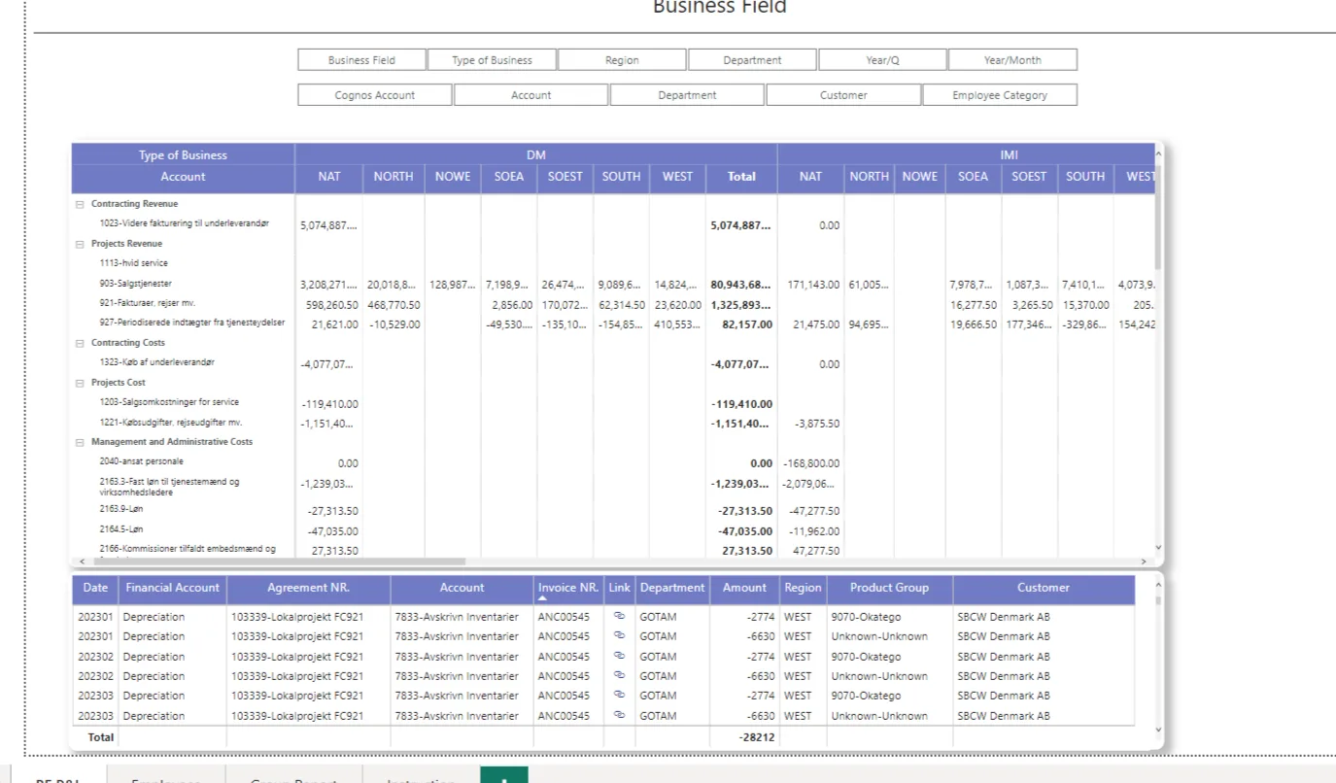Sort details table by Customer header

point(1044,588)
